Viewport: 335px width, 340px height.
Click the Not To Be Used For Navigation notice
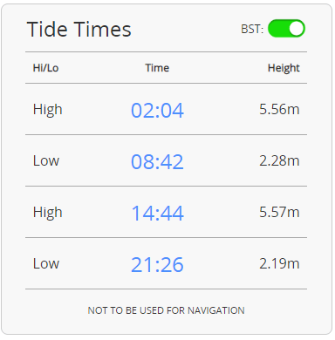click(166, 310)
